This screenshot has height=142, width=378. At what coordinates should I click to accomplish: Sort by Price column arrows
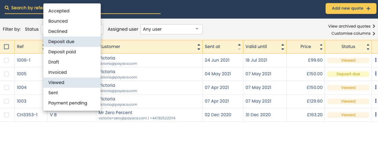[321, 47]
